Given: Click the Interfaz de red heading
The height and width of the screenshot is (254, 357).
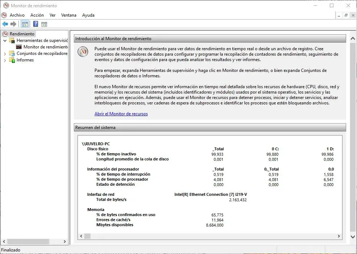Looking at the screenshot, I should [x=101, y=194].
